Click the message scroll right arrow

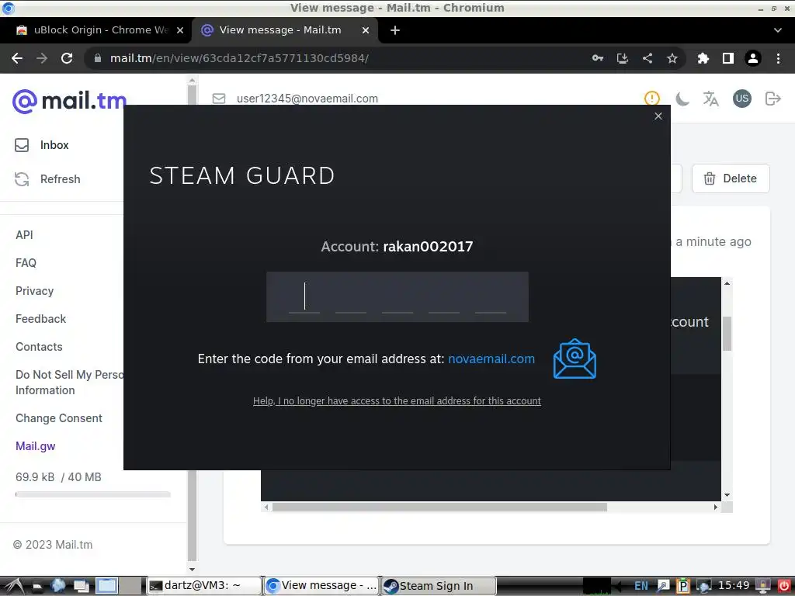click(x=715, y=507)
